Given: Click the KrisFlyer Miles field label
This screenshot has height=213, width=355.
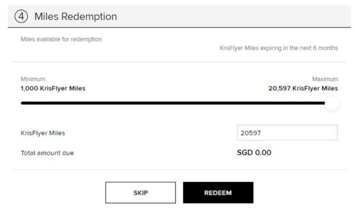Looking at the screenshot, I should [x=43, y=133].
